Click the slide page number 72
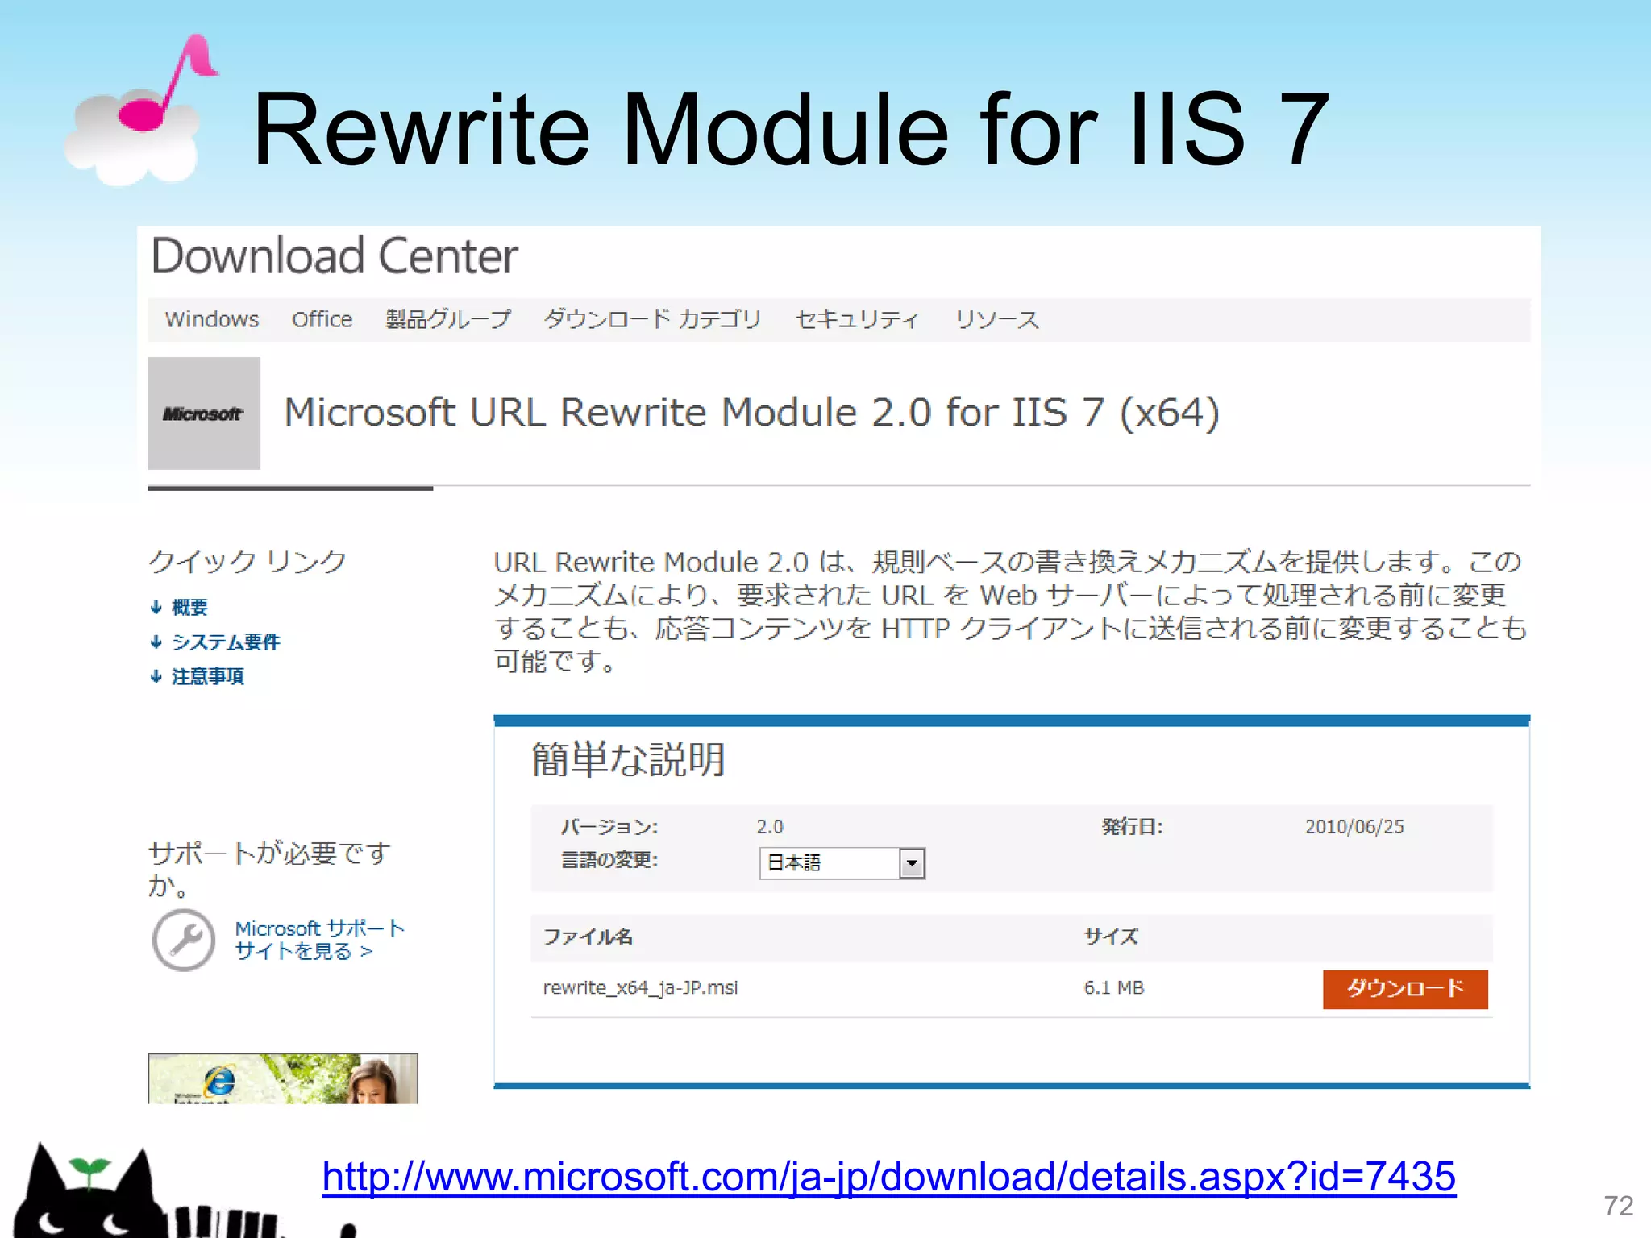 1619,1206
